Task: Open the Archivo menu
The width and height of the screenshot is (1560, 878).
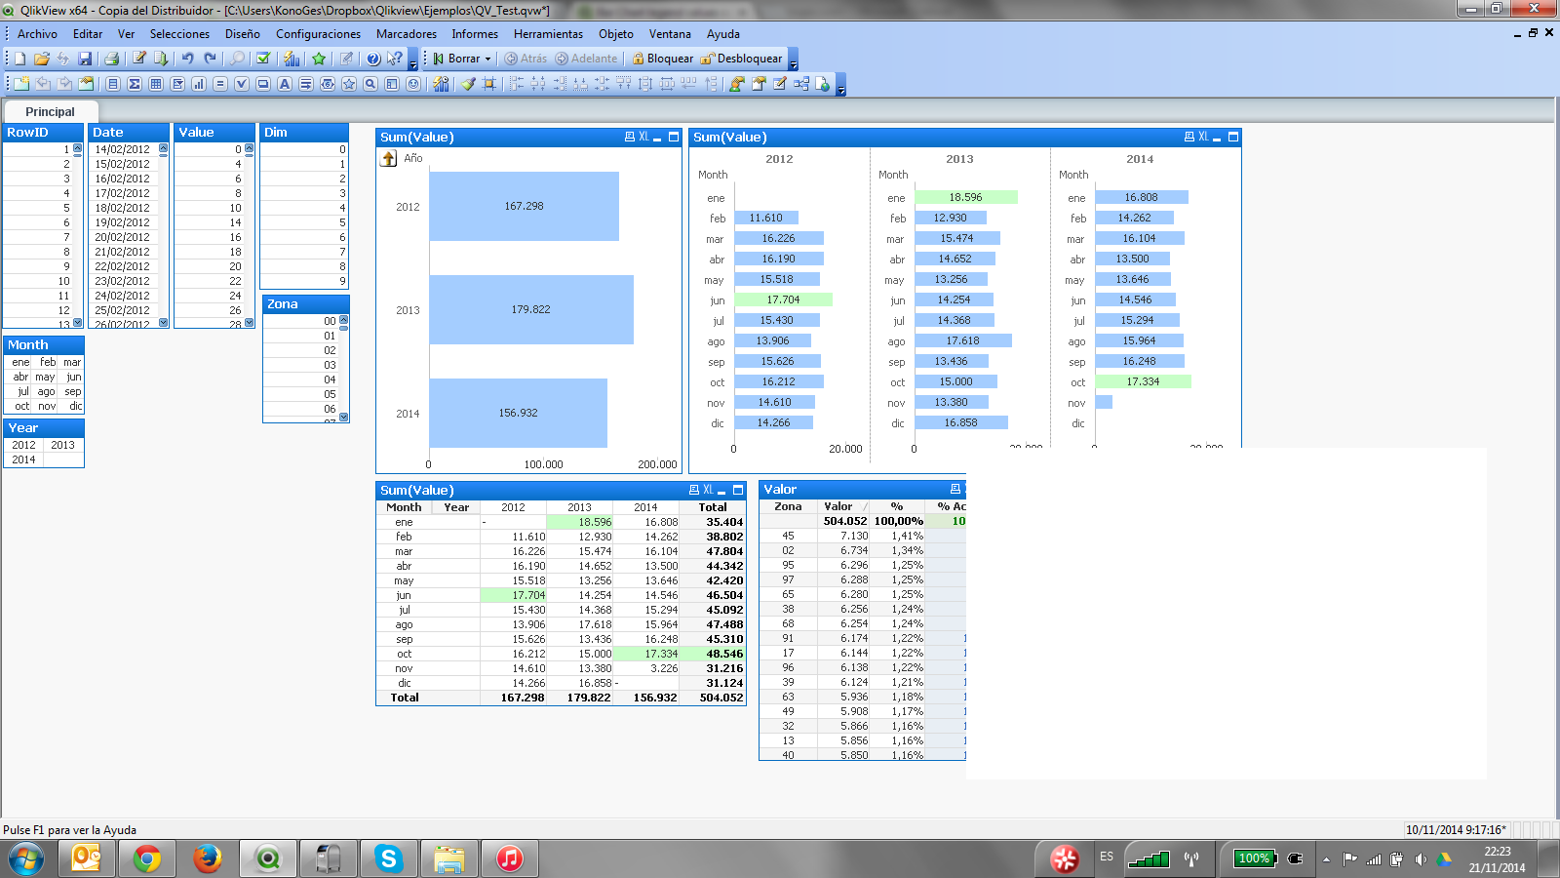Action: coord(37,34)
